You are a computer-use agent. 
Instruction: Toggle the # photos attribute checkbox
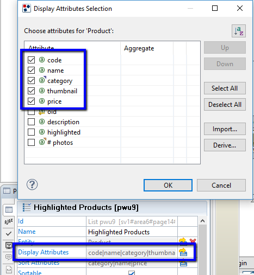tap(31, 143)
